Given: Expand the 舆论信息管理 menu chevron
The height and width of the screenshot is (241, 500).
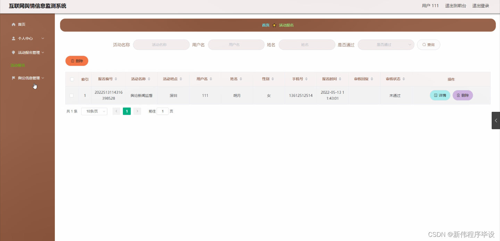Looking at the screenshot, I should 43,78.
